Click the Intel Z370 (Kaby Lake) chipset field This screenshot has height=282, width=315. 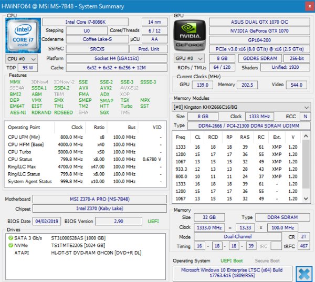[x=100, y=208]
